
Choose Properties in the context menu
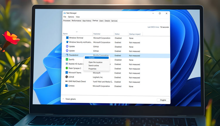coord(92,69)
